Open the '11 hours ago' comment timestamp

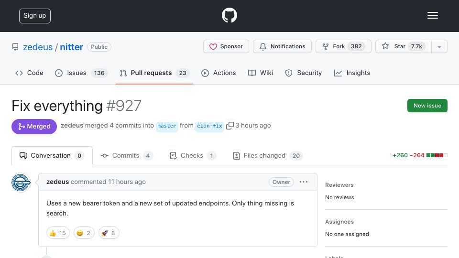pos(127,182)
